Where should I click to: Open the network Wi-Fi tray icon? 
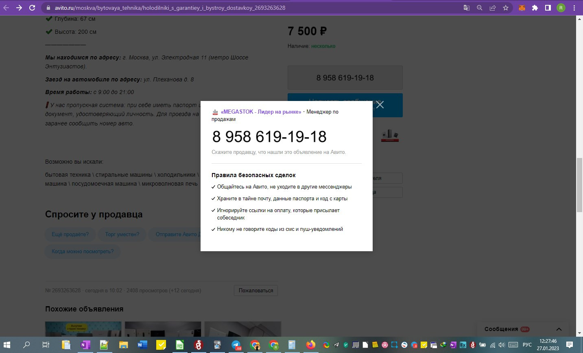pos(493,345)
